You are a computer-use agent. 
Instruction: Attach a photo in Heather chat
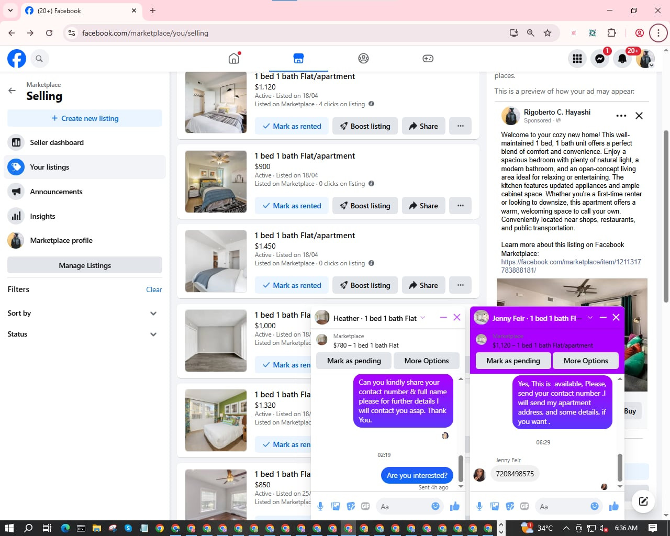pos(336,506)
